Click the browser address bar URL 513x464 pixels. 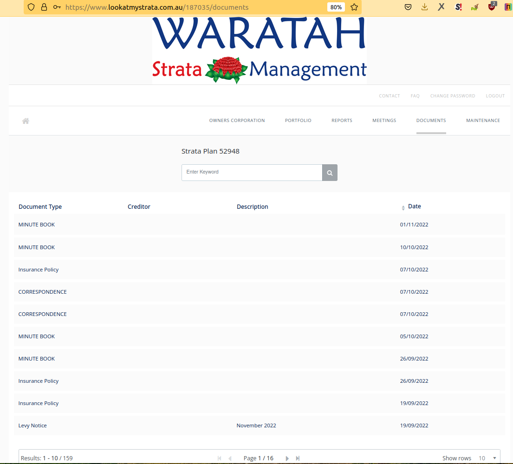pos(157,7)
